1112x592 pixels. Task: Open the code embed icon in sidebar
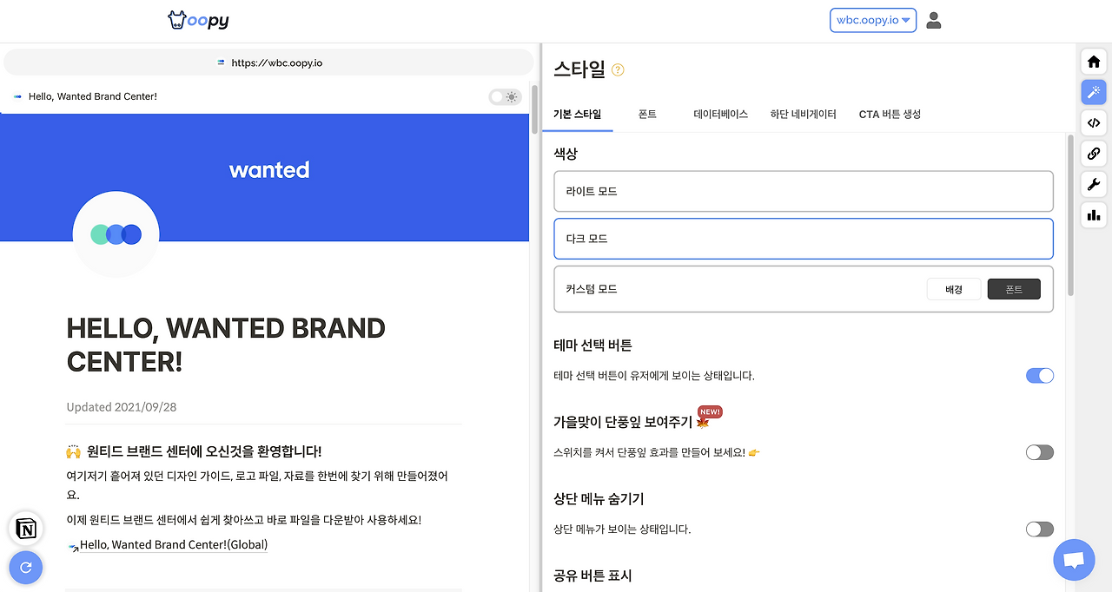[x=1094, y=122]
